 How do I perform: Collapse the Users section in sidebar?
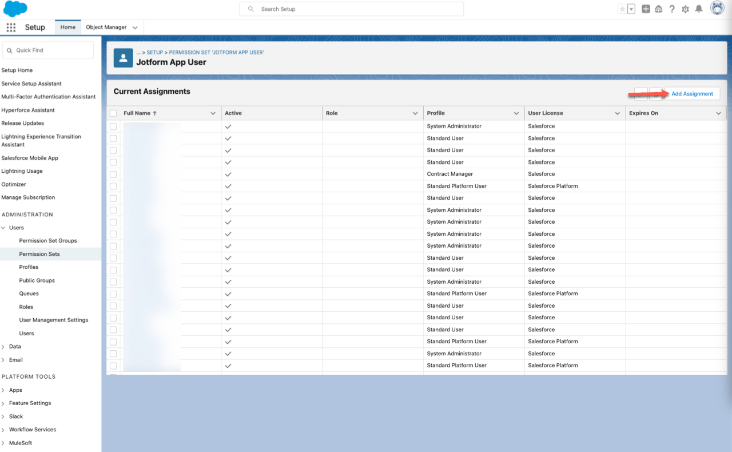coord(3,228)
